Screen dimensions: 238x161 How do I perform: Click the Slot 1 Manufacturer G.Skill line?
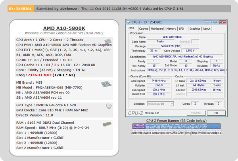click(40, 138)
